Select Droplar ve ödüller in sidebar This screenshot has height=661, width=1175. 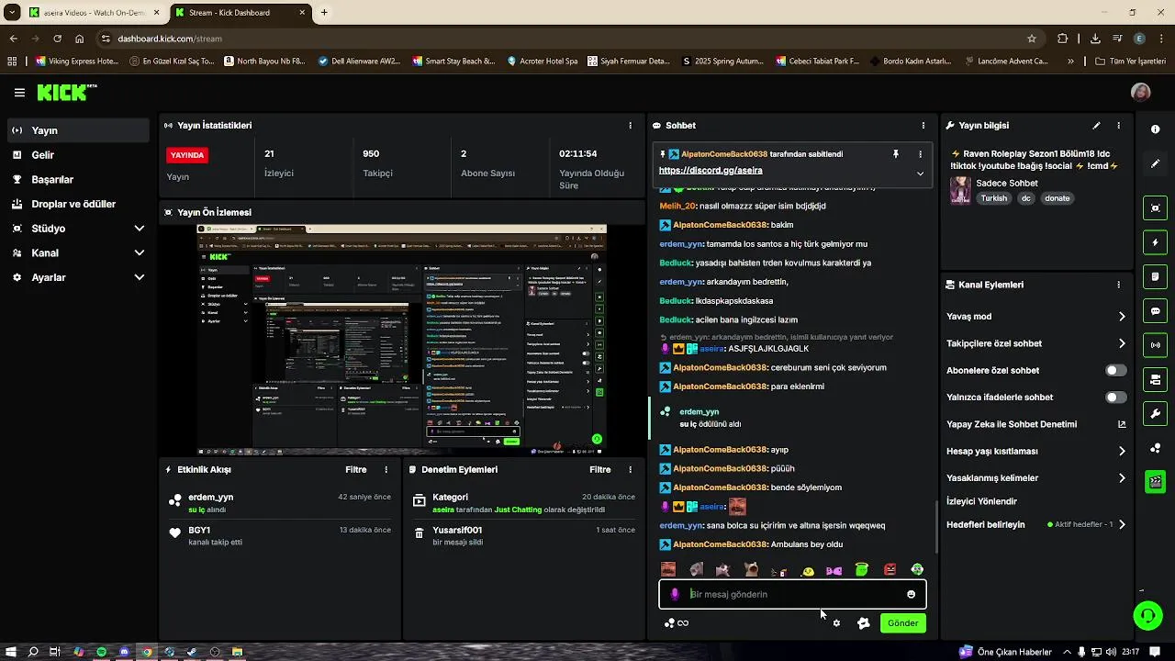(x=79, y=204)
